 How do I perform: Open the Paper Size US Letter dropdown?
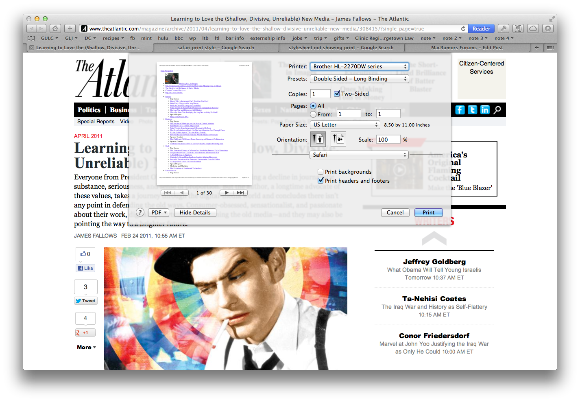(x=345, y=125)
